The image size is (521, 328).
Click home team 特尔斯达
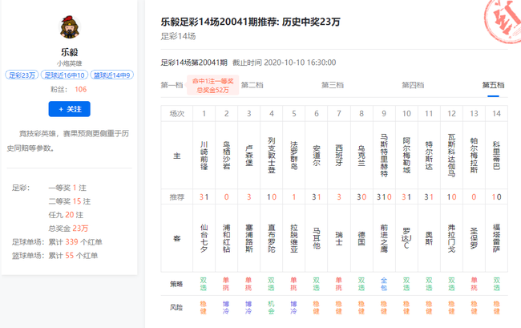click(x=429, y=156)
